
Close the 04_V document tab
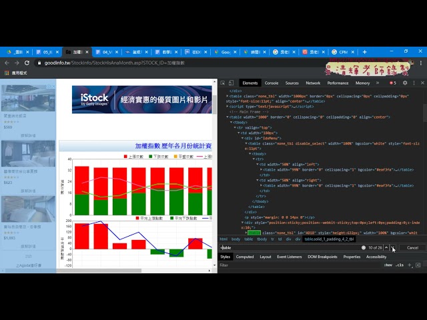pos(117,52)
